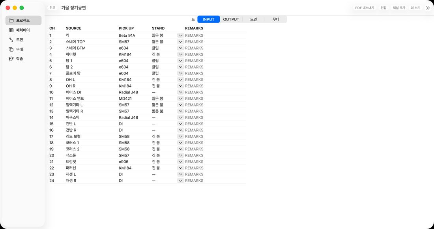Viewport: 434px width, 229px height.
Task: Open the 어쿠스틱 row chevron dropdown
Action: [180, 117]
